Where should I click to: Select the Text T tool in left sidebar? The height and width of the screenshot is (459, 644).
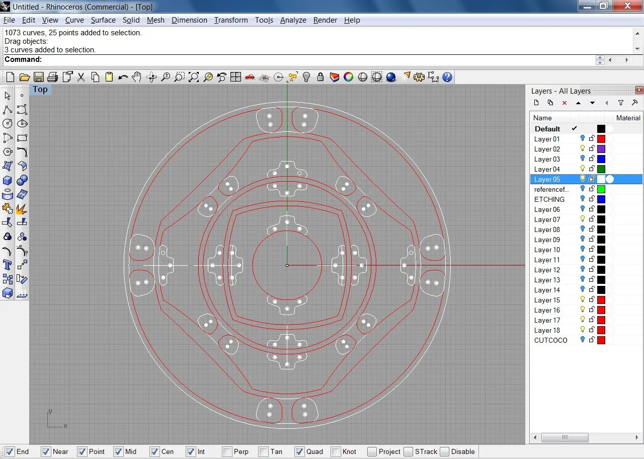point(8,265)
